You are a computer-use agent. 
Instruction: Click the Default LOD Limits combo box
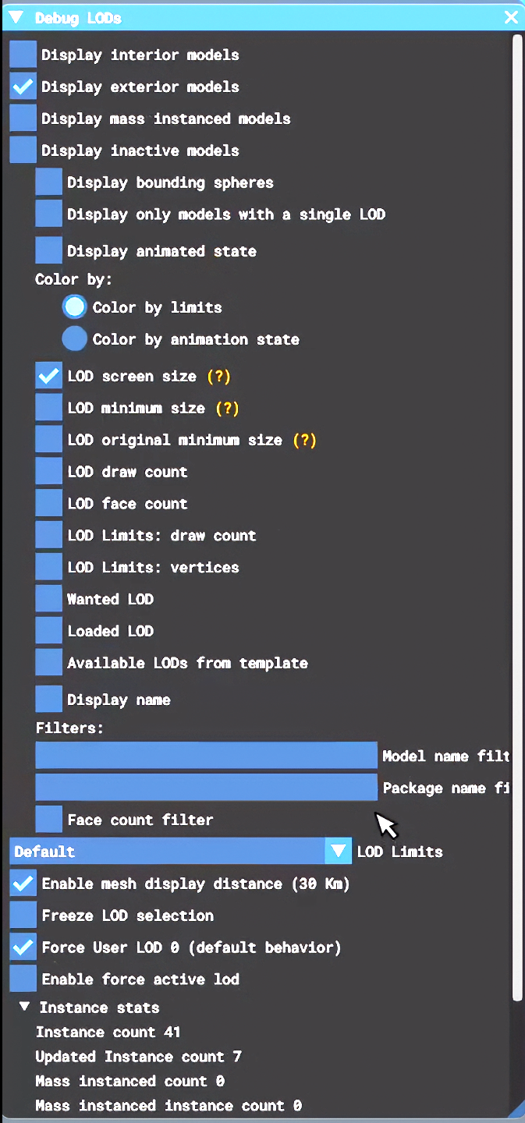click(x=168, y=852)
